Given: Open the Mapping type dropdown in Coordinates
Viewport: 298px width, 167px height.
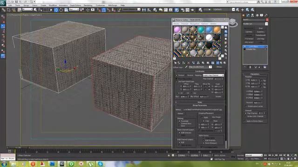Looking at the screenshot, I should (213, 75).
